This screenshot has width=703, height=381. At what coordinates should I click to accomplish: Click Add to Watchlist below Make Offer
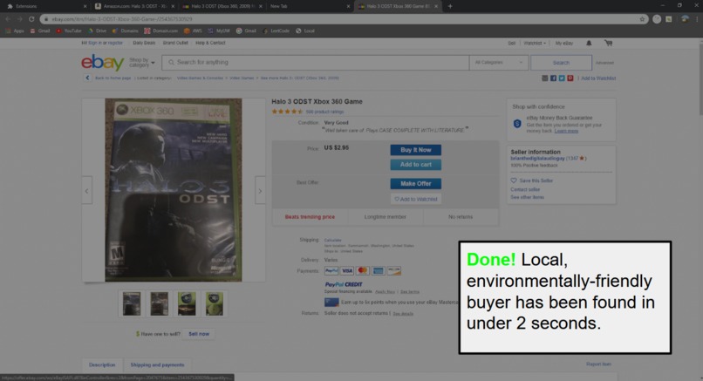tap(416, 199)
